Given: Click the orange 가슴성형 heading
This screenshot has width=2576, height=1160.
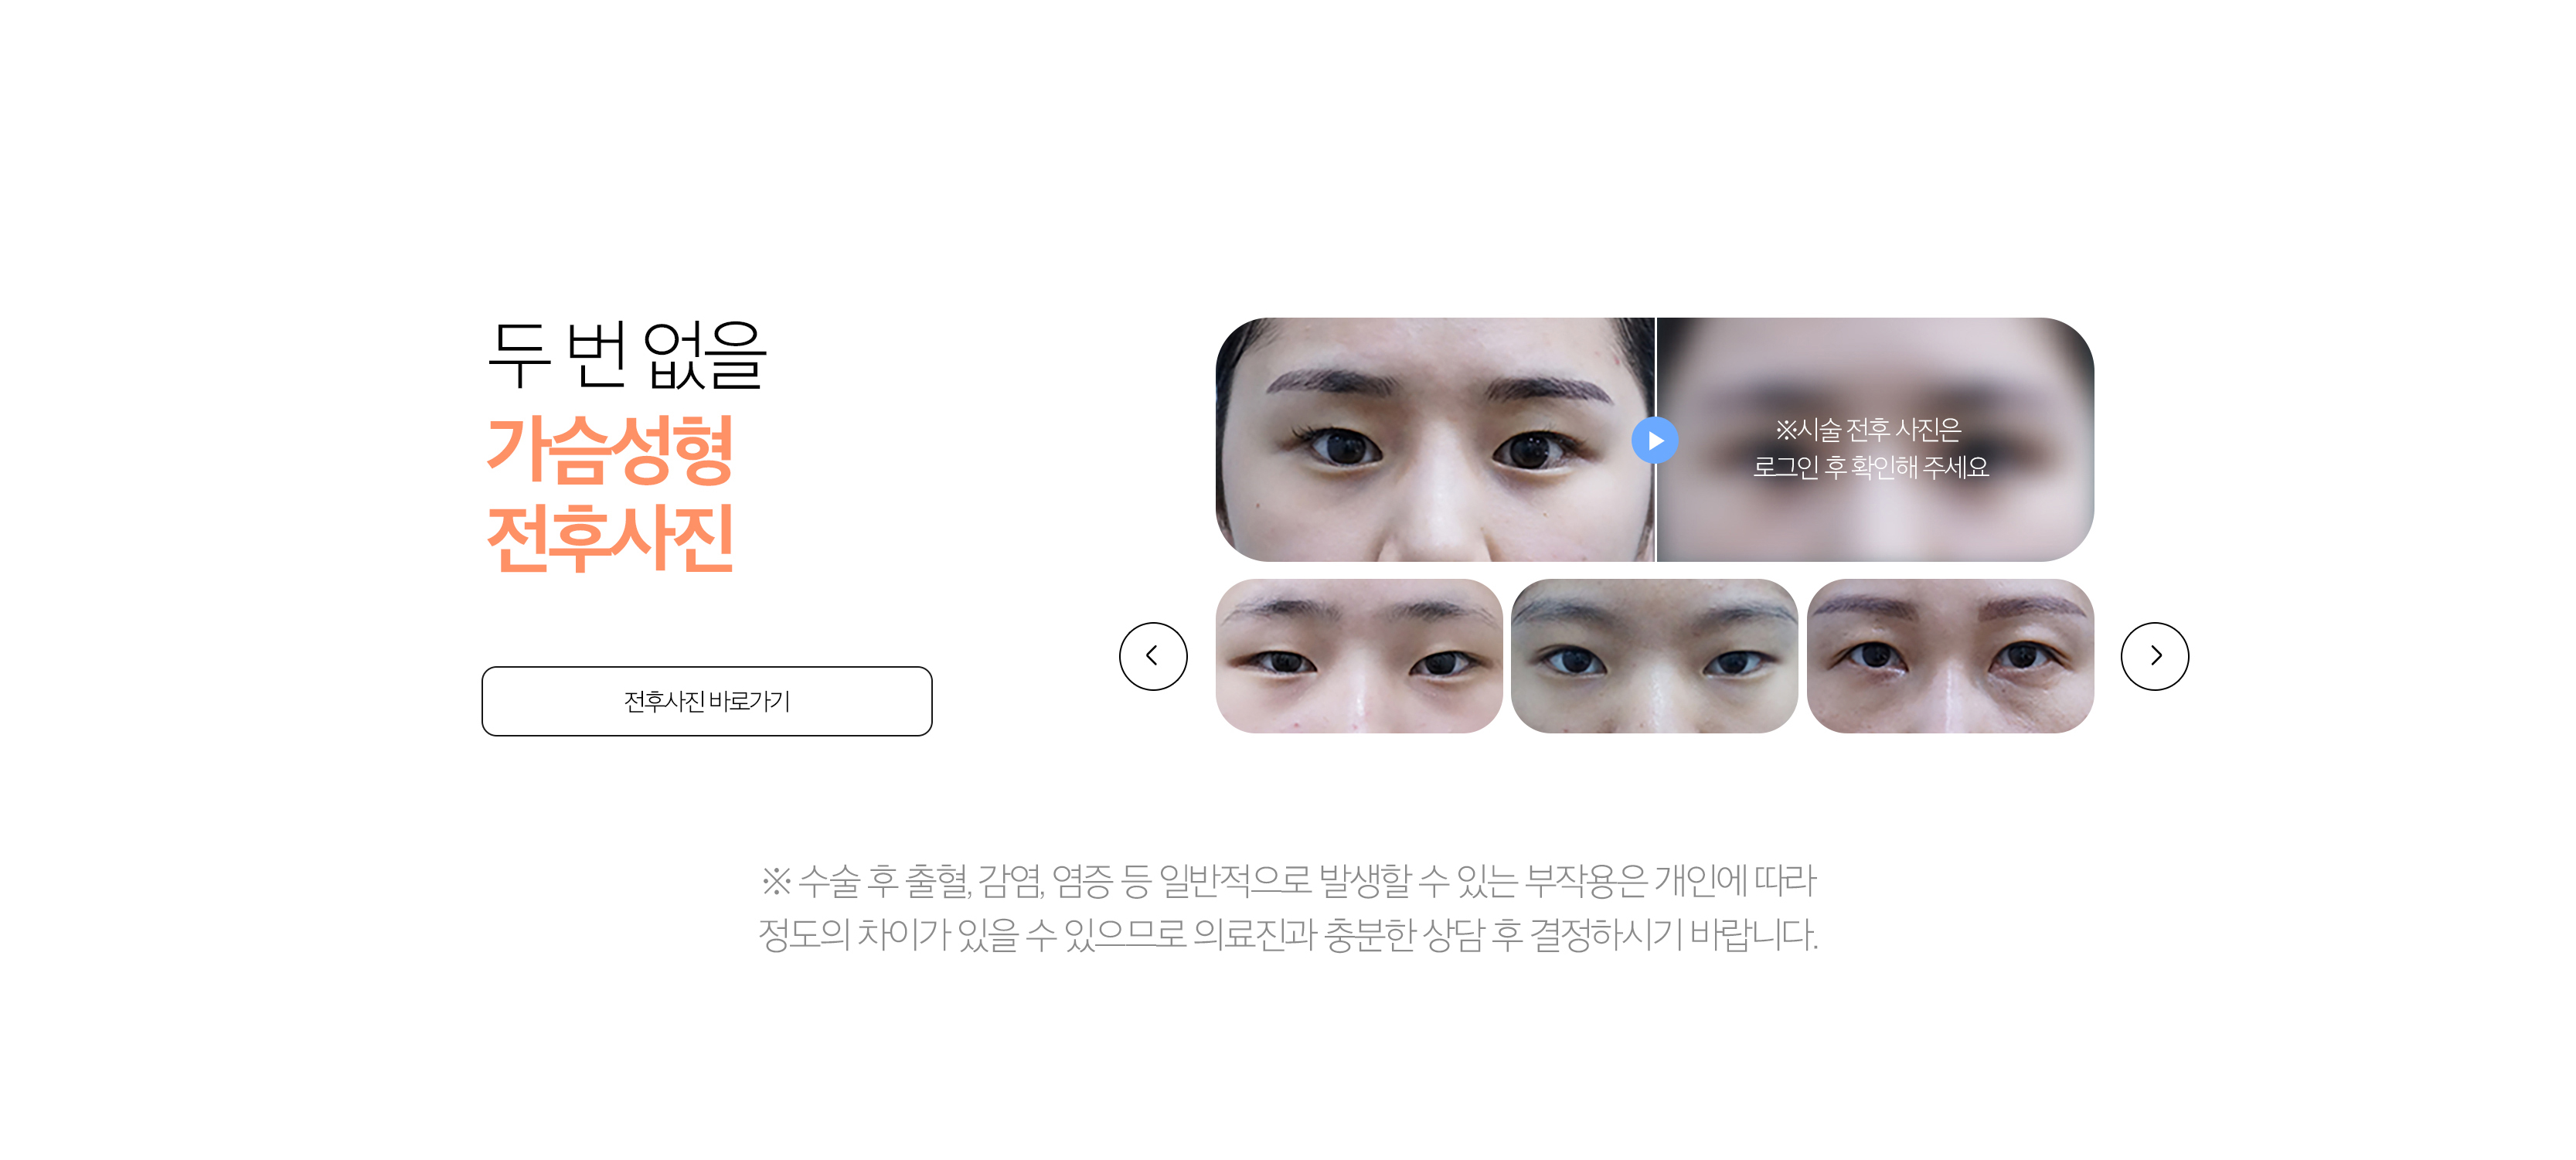Looking at the screenshot, I should coord(611,450).
